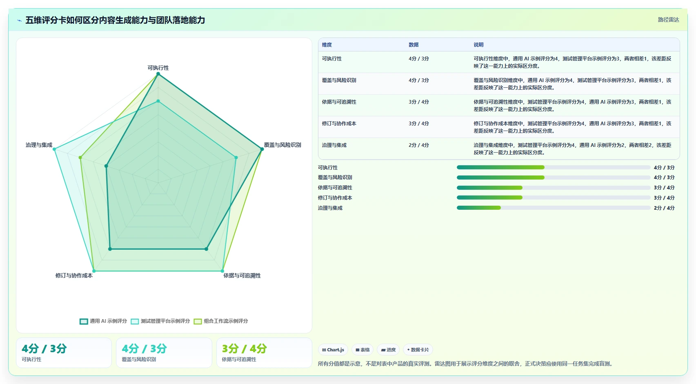The height and width of the screenshot is (384, 696).
Task: Open the 覆盖与风险识别 score card
Action: [164, 353]
